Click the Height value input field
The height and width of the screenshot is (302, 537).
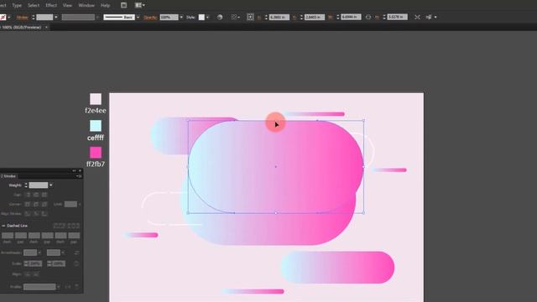click(x=397, y=17)
